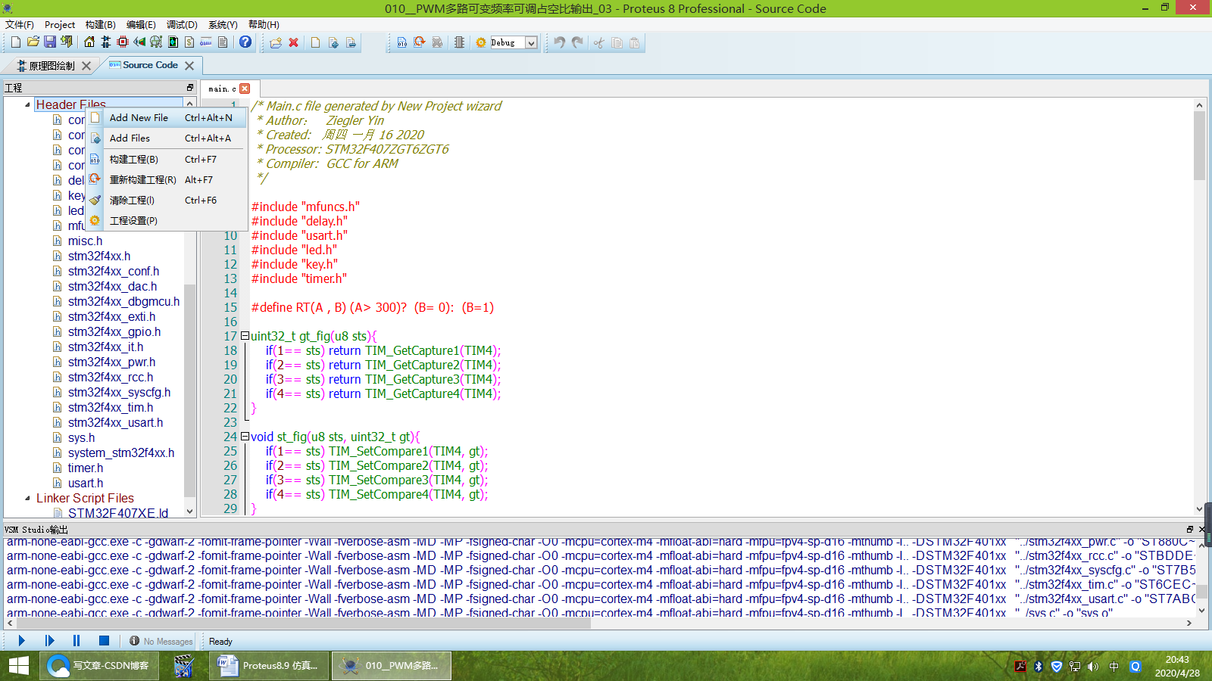Click the Undo arrow icon

tap(559, 42)
